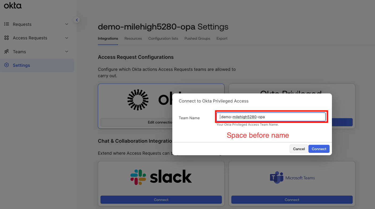Open the Configuration lists tab
Screen dimensions: 375x209
click(x=163, y=38)
